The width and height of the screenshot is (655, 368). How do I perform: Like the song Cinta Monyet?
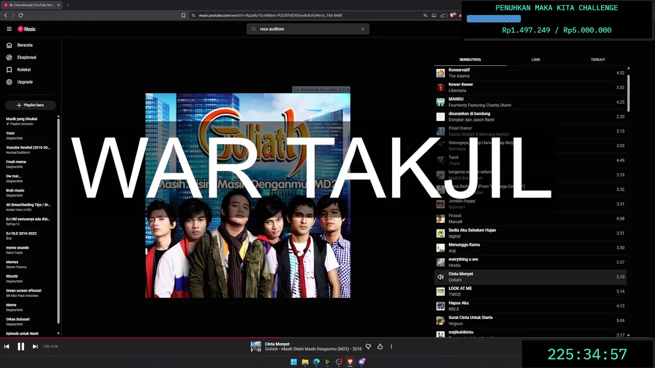(380, 347)
